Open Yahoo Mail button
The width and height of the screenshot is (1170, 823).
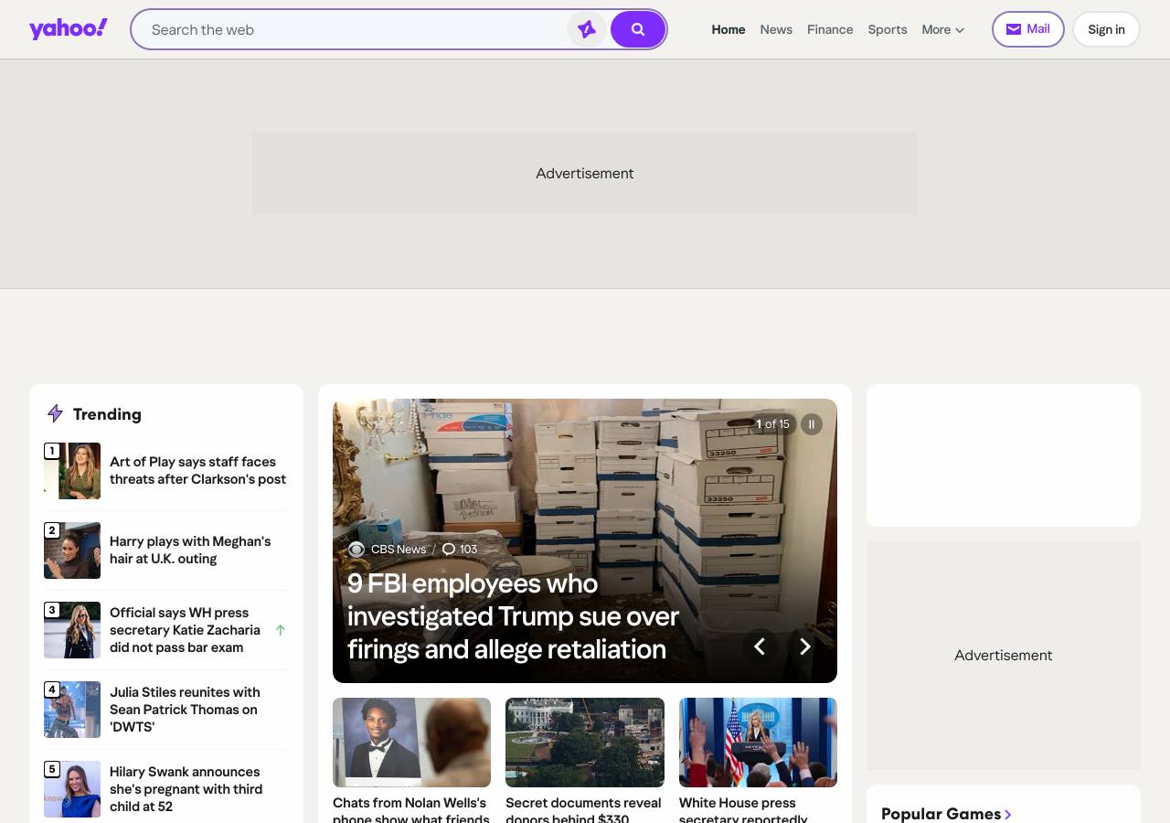coord(1028,29)
